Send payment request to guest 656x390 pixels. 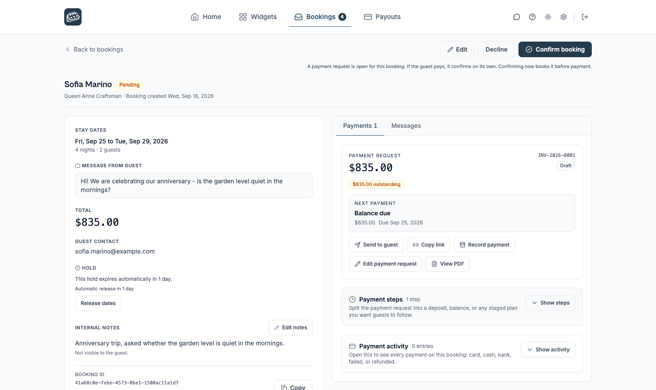376,245
